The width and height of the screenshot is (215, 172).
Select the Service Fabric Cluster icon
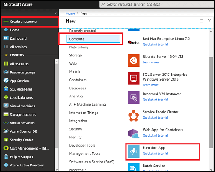(133, 116)
